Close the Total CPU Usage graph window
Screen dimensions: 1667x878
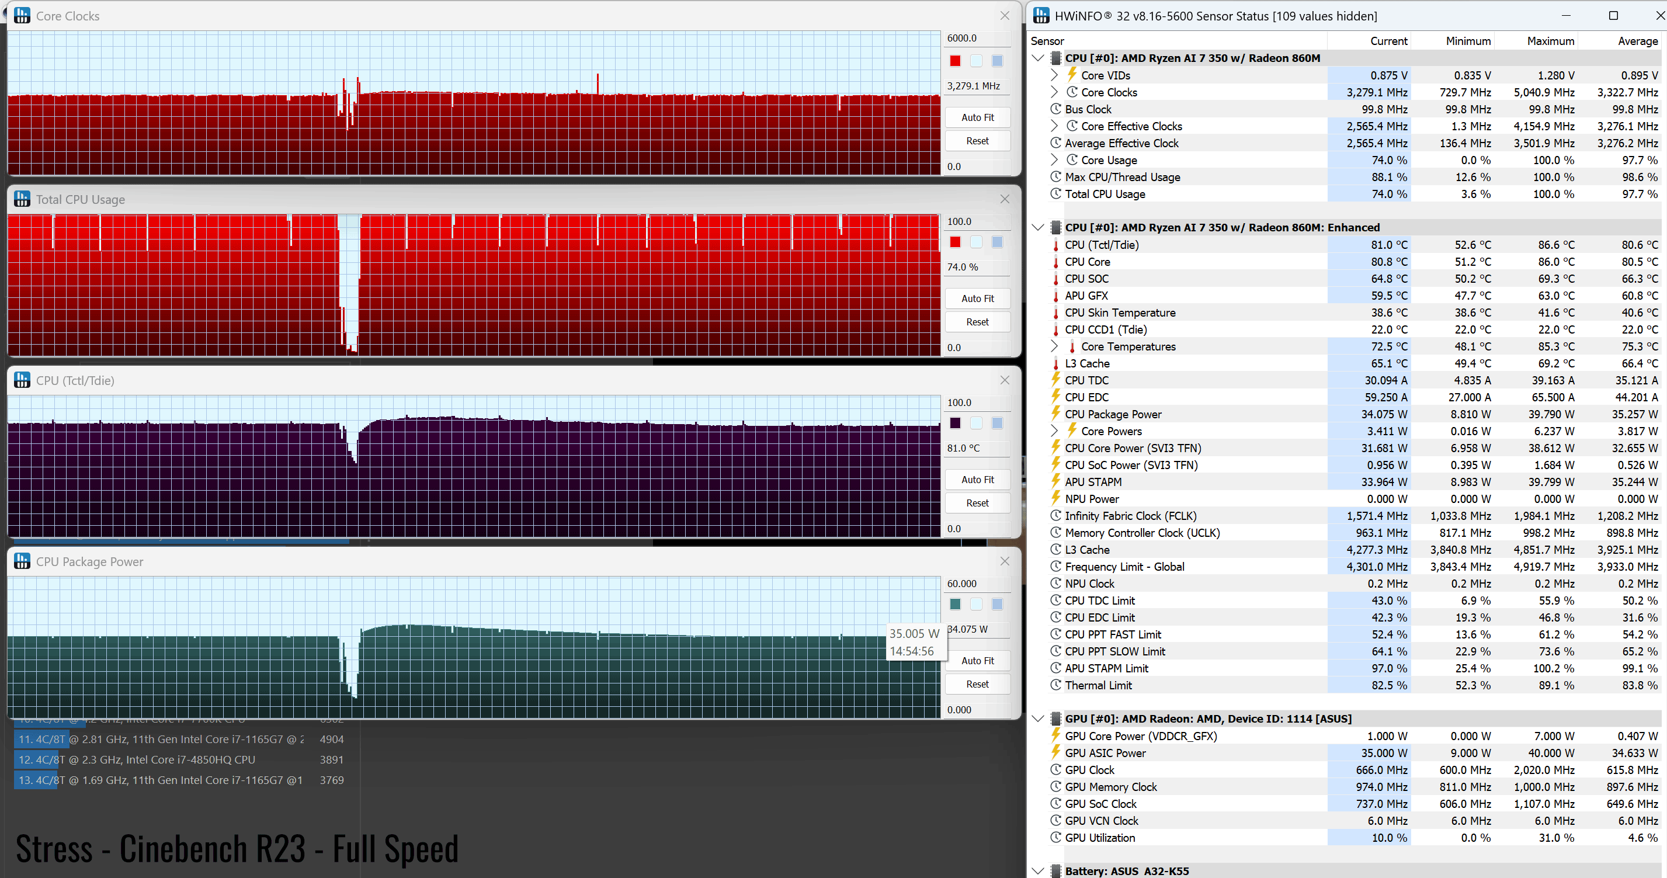tap(1004, 199)
